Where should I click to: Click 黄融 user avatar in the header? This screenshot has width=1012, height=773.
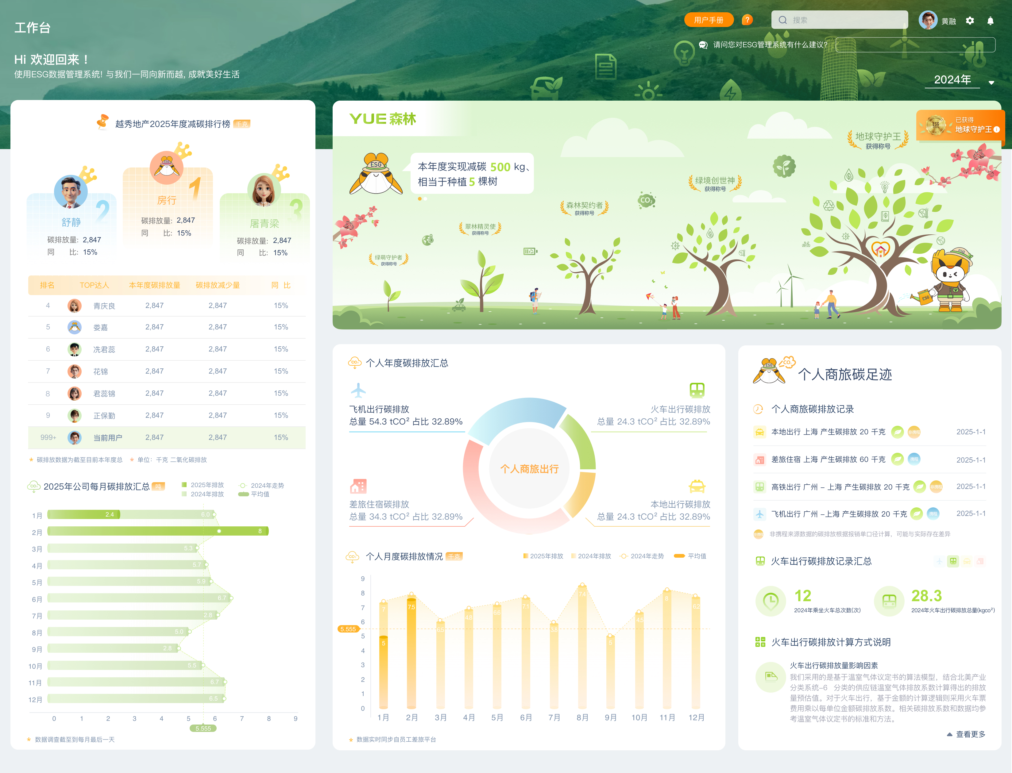pyautogui.click(x=928, y=20)
